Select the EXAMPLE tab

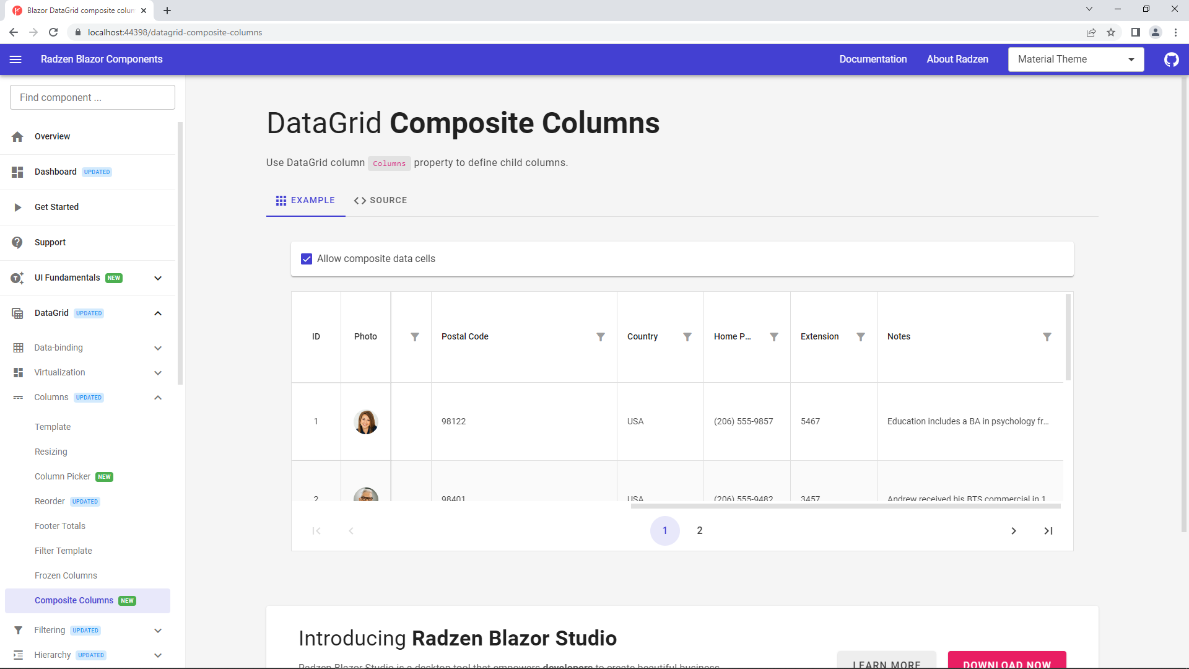(306, 201)
